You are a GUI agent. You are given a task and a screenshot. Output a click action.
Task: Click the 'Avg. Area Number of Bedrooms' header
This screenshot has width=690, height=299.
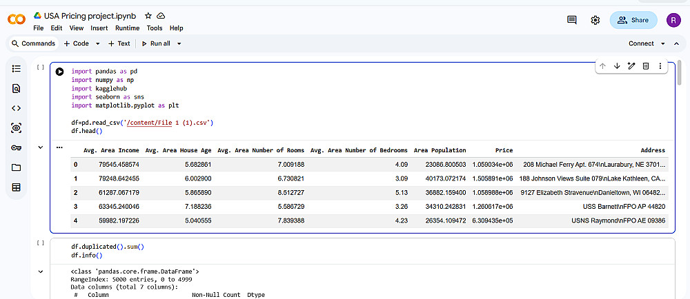[359, 150]
